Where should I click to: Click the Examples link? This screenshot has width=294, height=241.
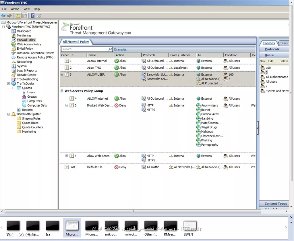[x=120, y=49]
